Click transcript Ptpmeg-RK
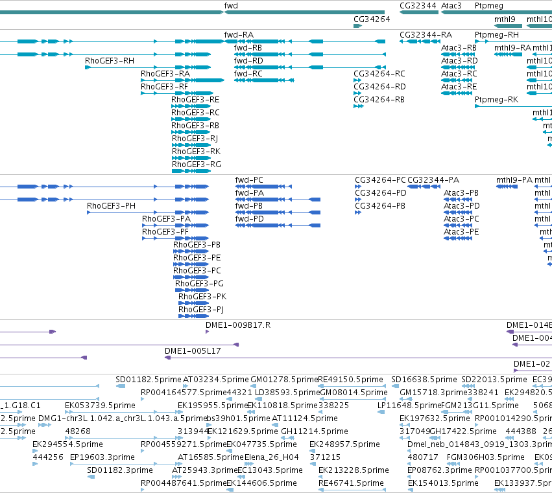Screen dimensions: 552x493 pyautogui.click(x=513, y=106)
